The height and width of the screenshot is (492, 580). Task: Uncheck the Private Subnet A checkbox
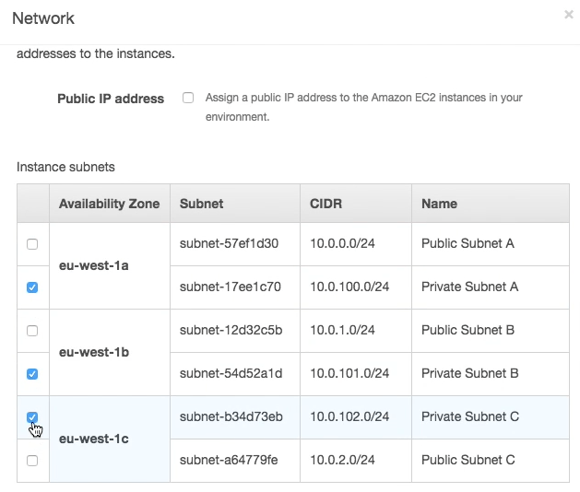[32, 287]
